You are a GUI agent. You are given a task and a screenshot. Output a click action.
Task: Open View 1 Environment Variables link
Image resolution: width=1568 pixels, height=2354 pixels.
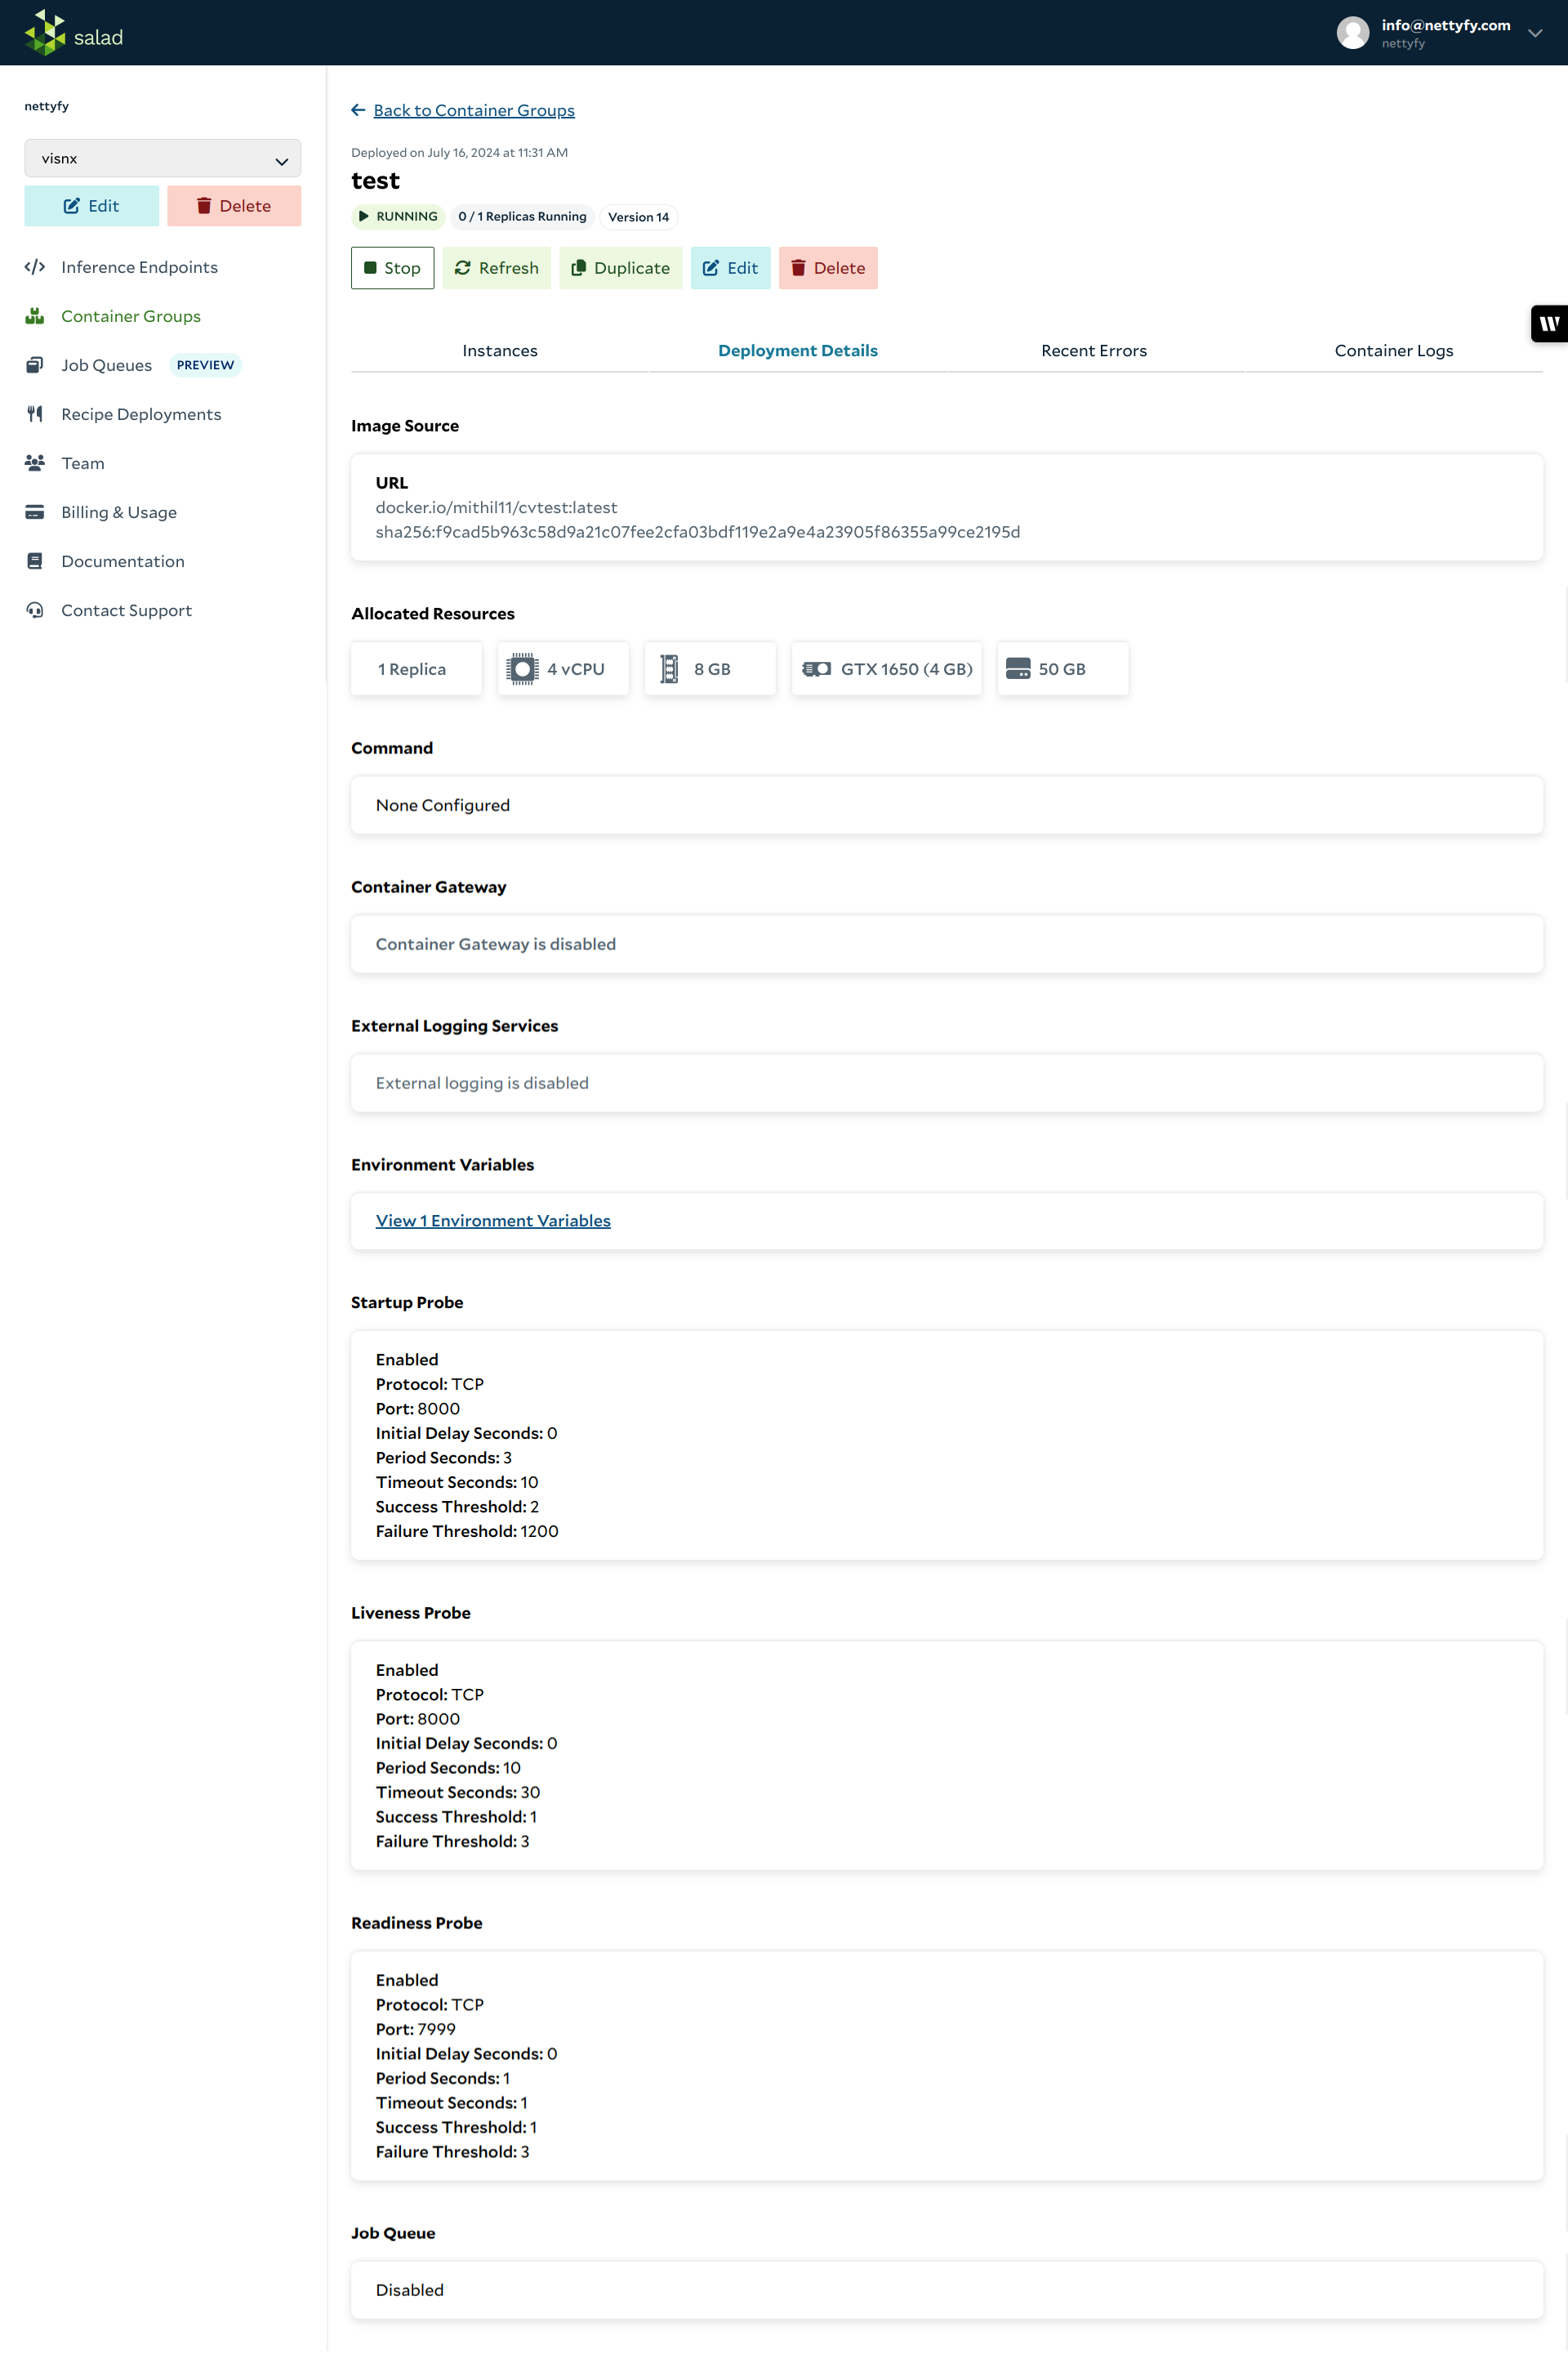pyautogui.click(x=492, y=1221)
